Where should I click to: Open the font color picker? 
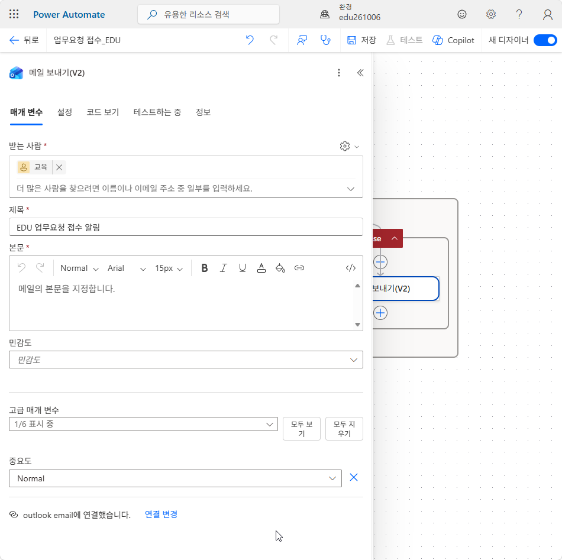tap(261, 268)
